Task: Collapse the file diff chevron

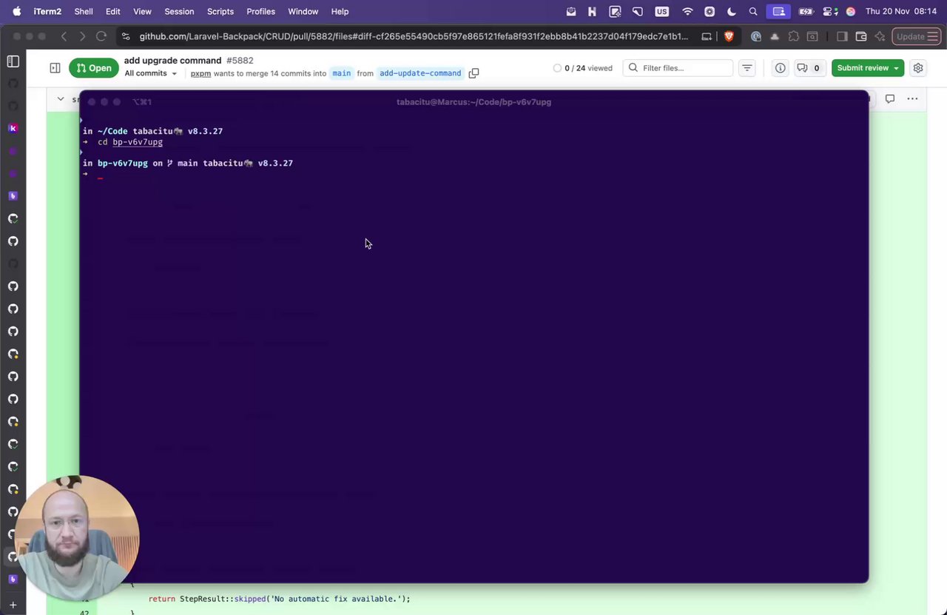Action: 61,98
